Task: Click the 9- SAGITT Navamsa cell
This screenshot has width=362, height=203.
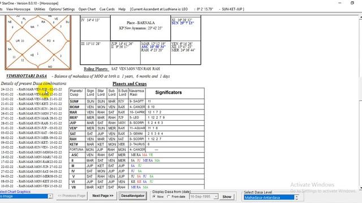Action: click(x=136, y=101)
